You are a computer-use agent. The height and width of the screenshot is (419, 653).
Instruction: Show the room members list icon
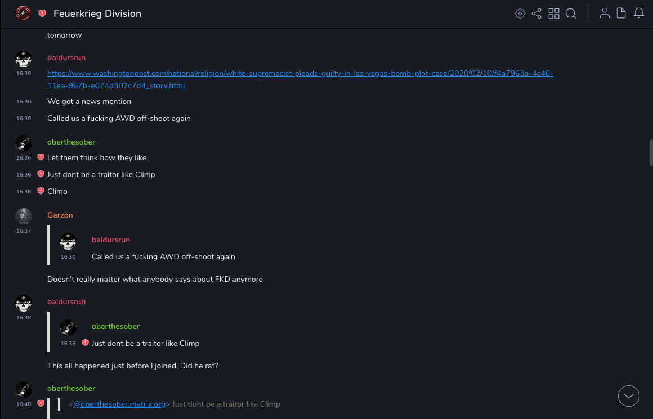[x=605, y=13]
